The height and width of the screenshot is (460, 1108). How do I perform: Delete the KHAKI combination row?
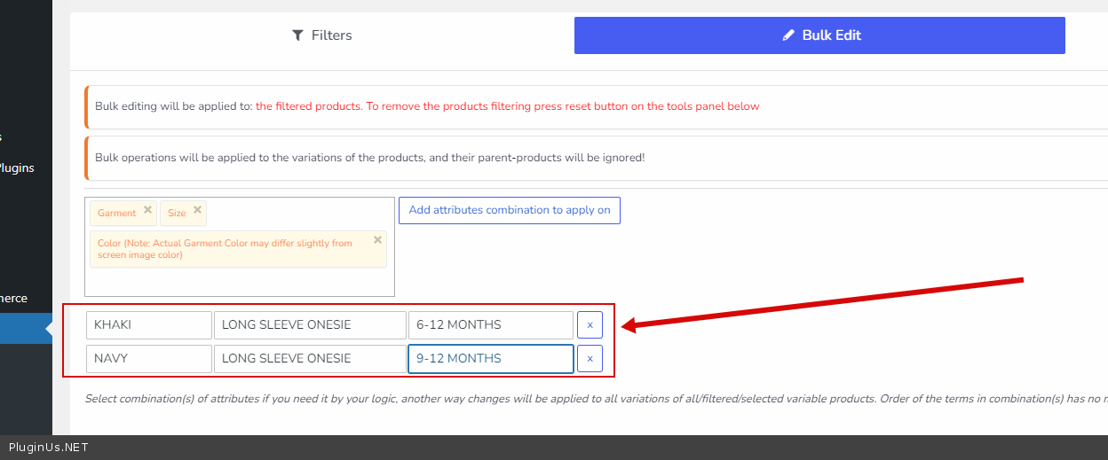pyautogui.click(x=590, y=325)
